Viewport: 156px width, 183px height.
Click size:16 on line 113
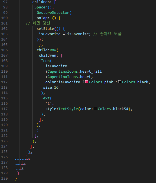click(51, 88)
